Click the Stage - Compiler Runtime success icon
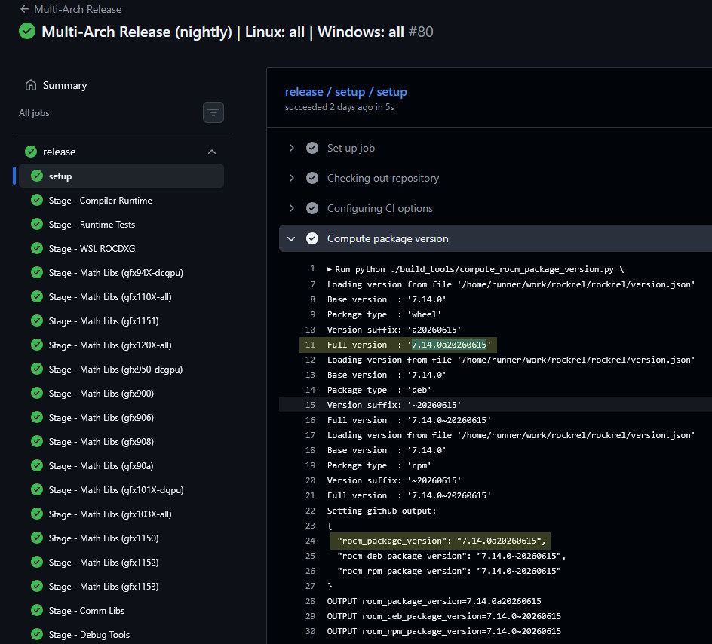This screenshot has width=712, height=644. [x=37, y=200]
